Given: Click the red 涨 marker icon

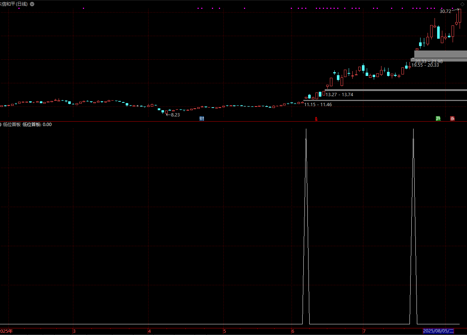Looking at the screenshot, I should [x=452, y=118].
